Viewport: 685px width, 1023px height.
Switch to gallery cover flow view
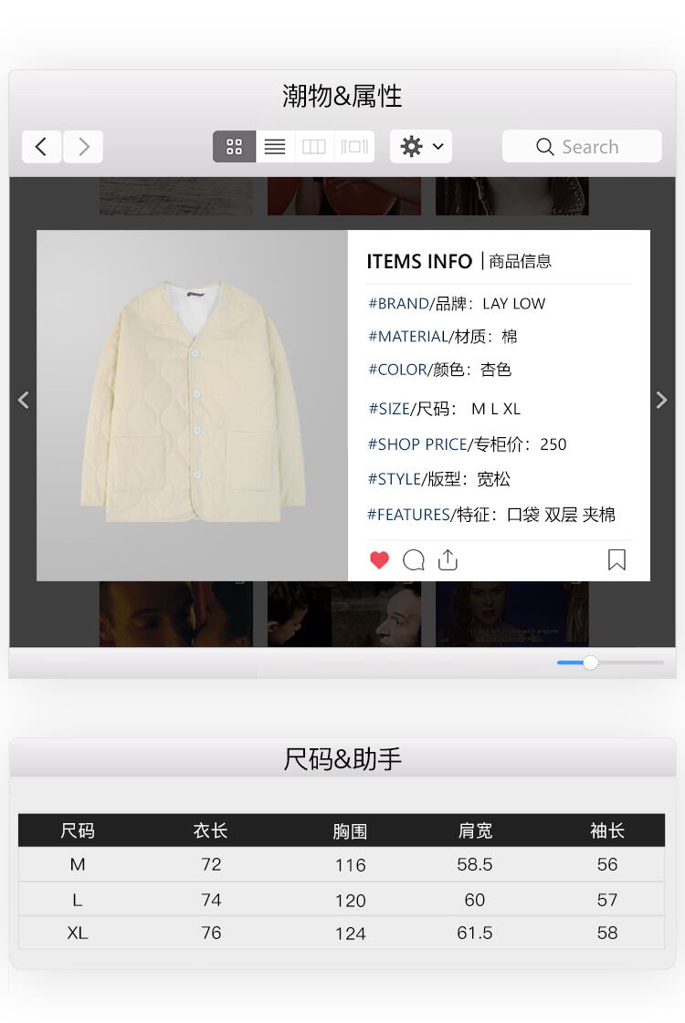tap(354, 146)
